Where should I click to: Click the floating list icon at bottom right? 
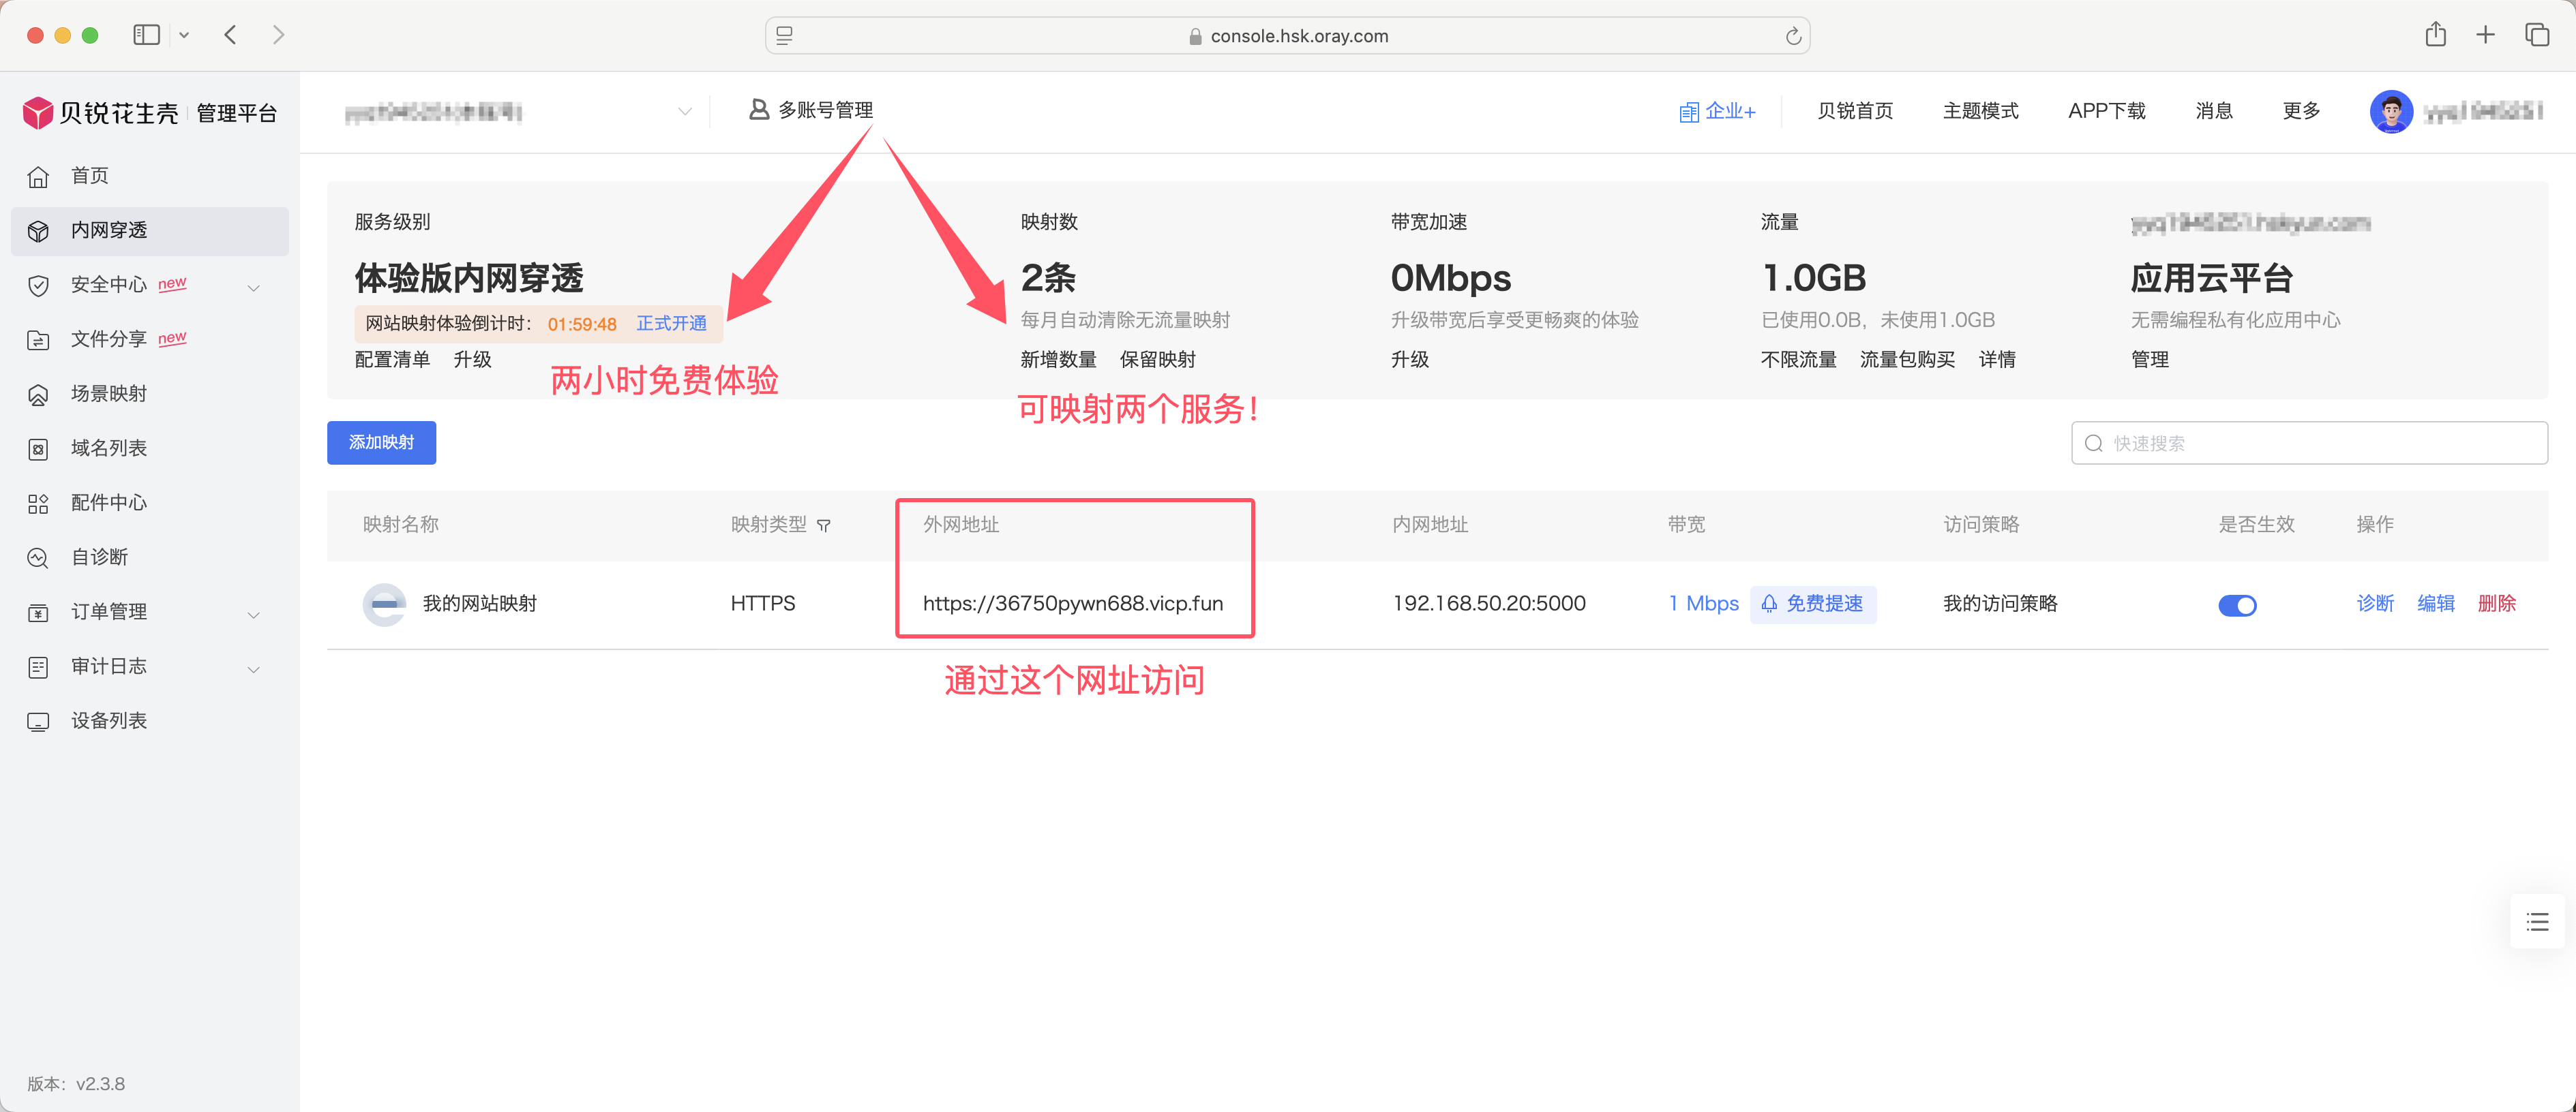2537,922
